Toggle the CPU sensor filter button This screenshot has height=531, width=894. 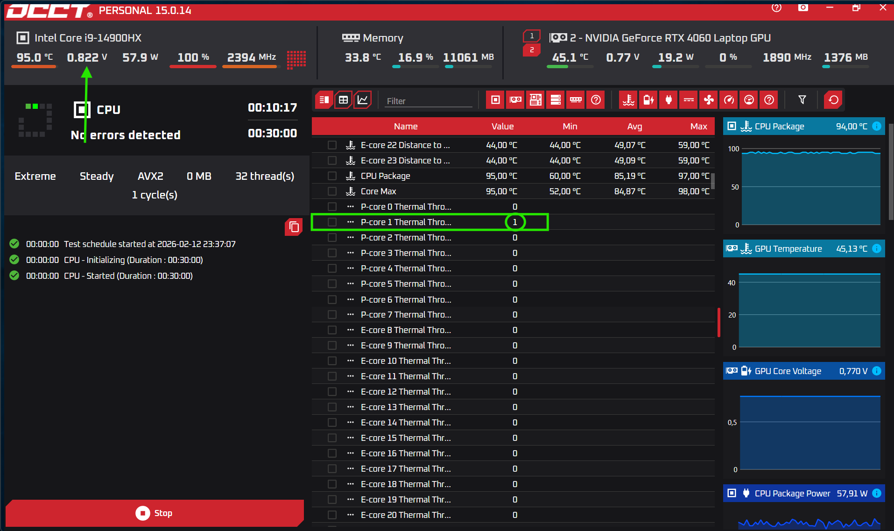tap(495, 100)
